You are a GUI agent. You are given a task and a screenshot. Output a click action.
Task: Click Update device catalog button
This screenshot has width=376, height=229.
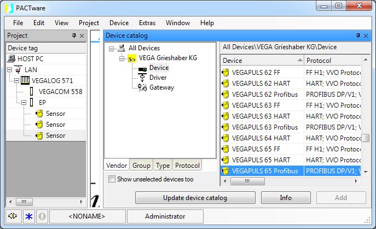(195, 198)
